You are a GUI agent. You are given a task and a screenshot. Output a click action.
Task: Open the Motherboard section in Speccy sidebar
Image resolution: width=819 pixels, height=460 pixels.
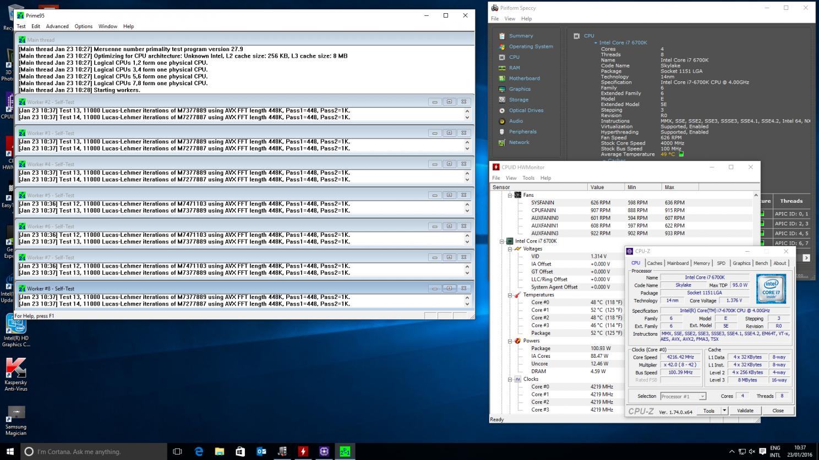pos(524,79)
